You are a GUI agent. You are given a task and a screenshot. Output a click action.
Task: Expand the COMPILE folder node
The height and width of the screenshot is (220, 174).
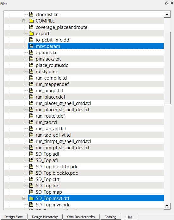pyautogui.click(x=24, y=21)
